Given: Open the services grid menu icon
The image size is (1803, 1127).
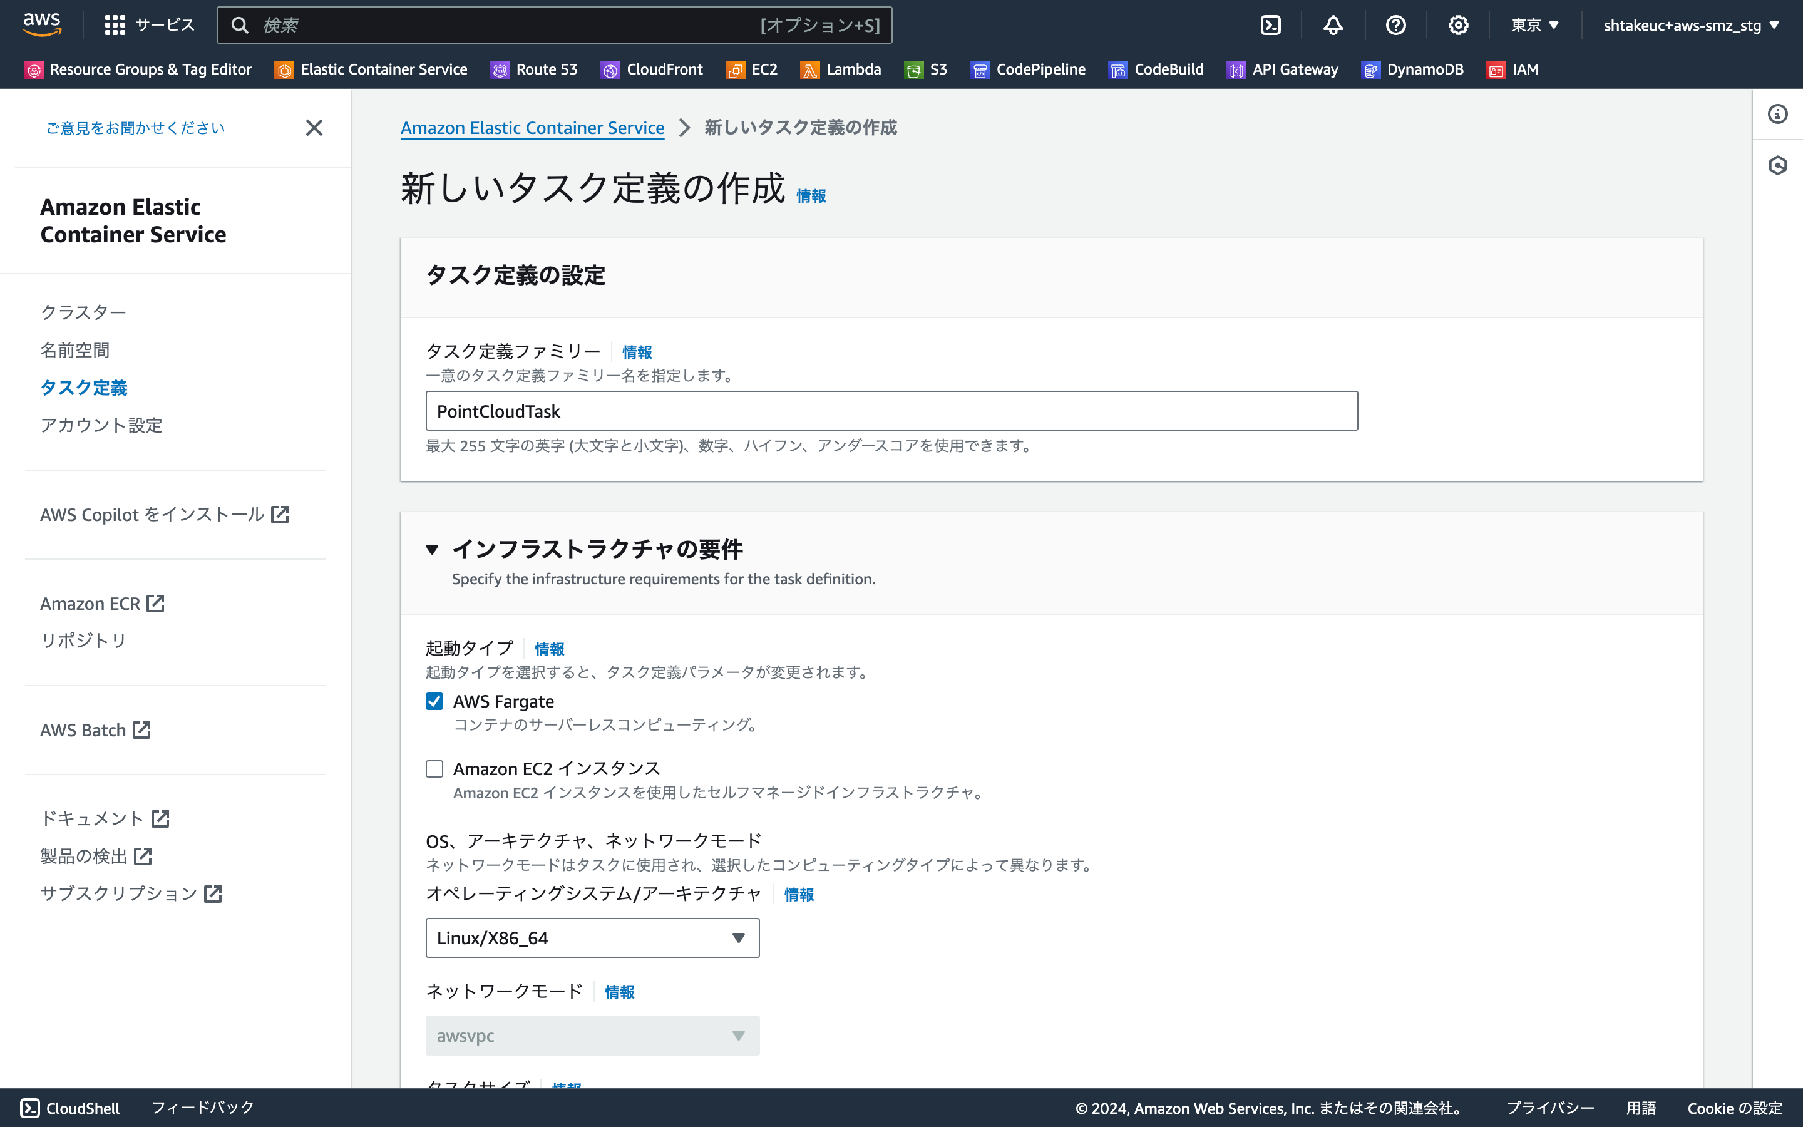Looking at the screenshot, I should (x=115, y=25).
